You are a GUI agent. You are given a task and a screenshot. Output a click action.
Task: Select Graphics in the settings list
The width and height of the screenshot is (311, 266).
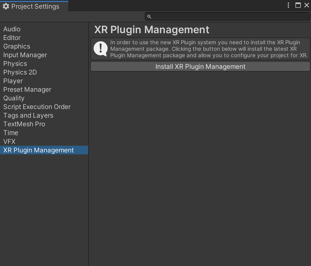point(17,46)
